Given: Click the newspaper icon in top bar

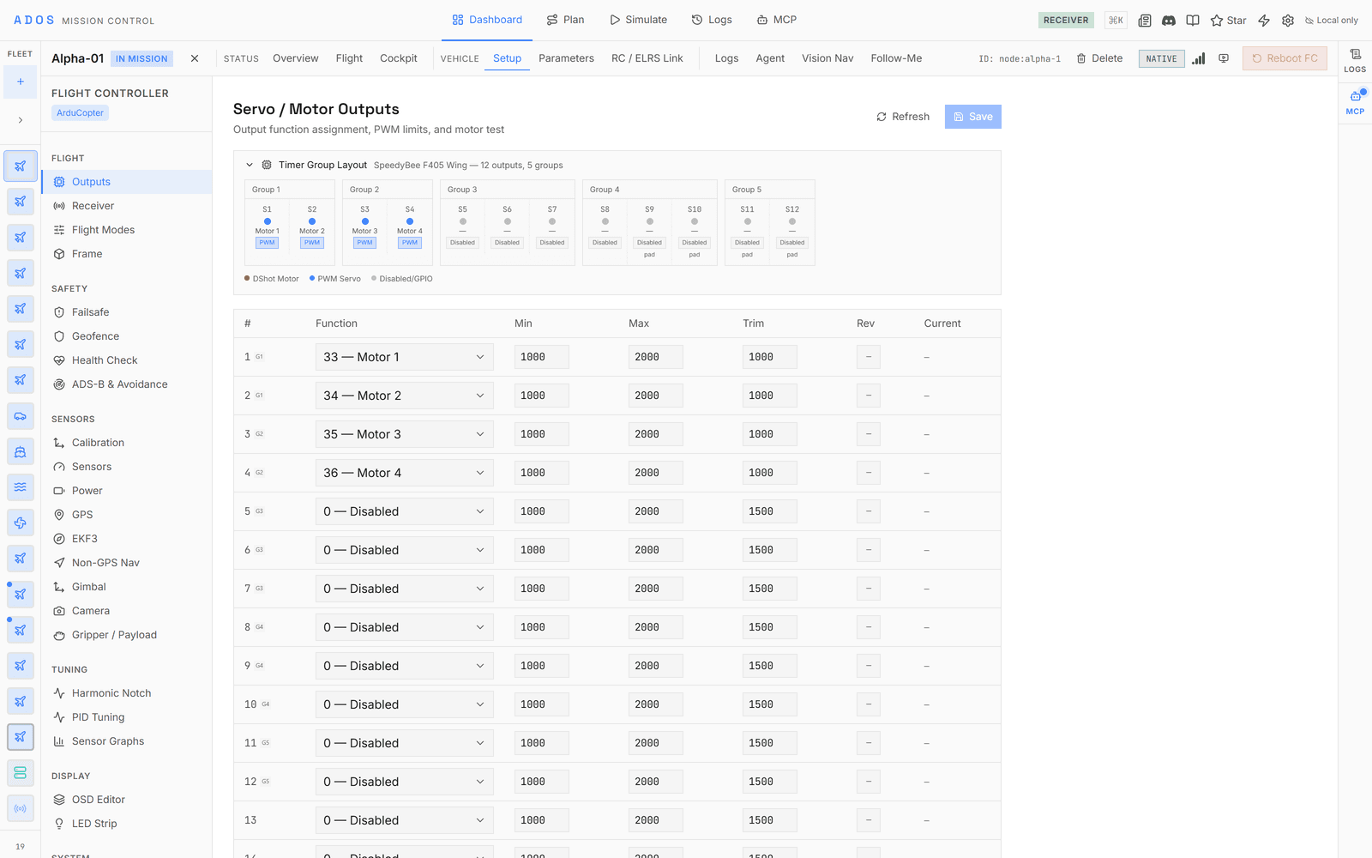Looking at the screenshot, I should coord(1145,20).
